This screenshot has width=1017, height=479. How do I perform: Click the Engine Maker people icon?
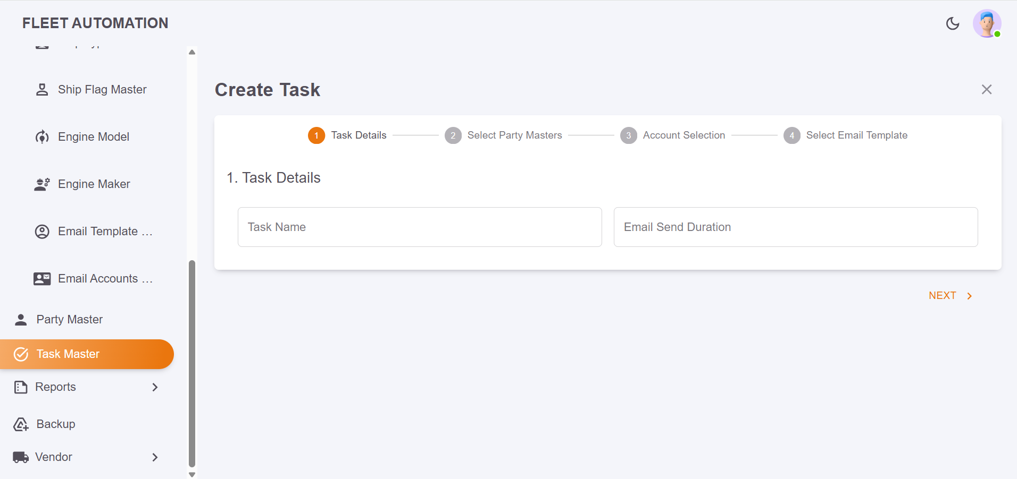pos(42,184)
